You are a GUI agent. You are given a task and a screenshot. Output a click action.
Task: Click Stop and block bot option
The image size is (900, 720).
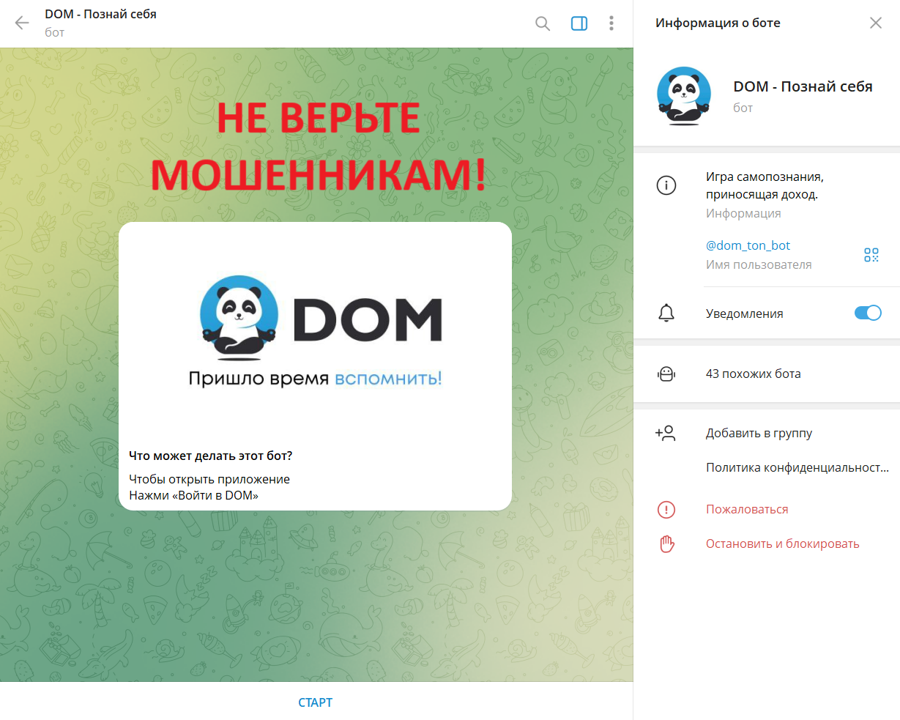click(x=782, y=544)
